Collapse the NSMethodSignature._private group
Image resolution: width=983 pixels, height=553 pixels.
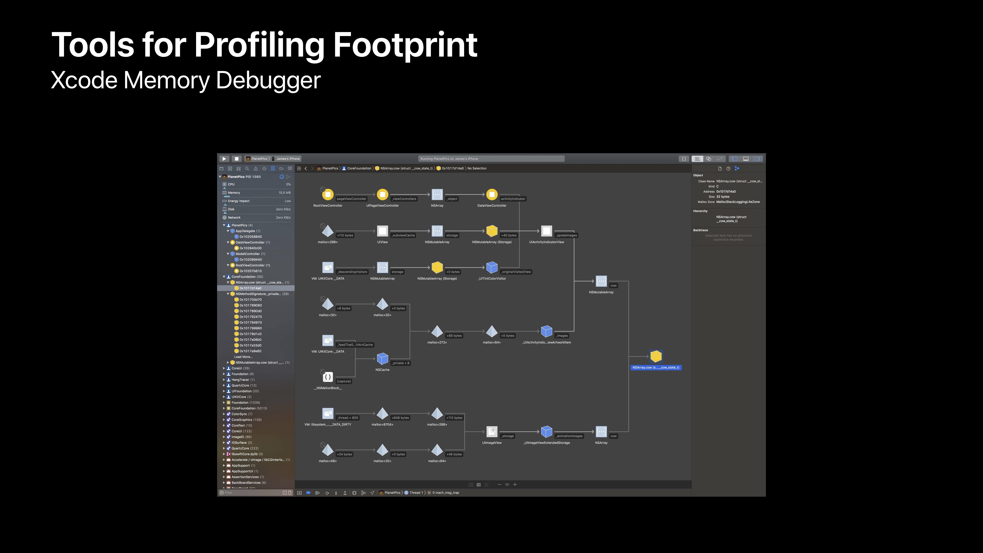[x=228, y=294]
